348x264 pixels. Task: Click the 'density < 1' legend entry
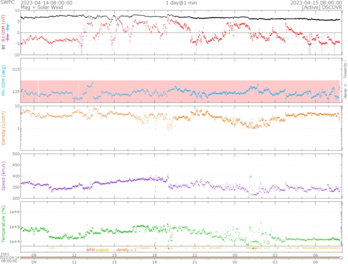[126, 250]
